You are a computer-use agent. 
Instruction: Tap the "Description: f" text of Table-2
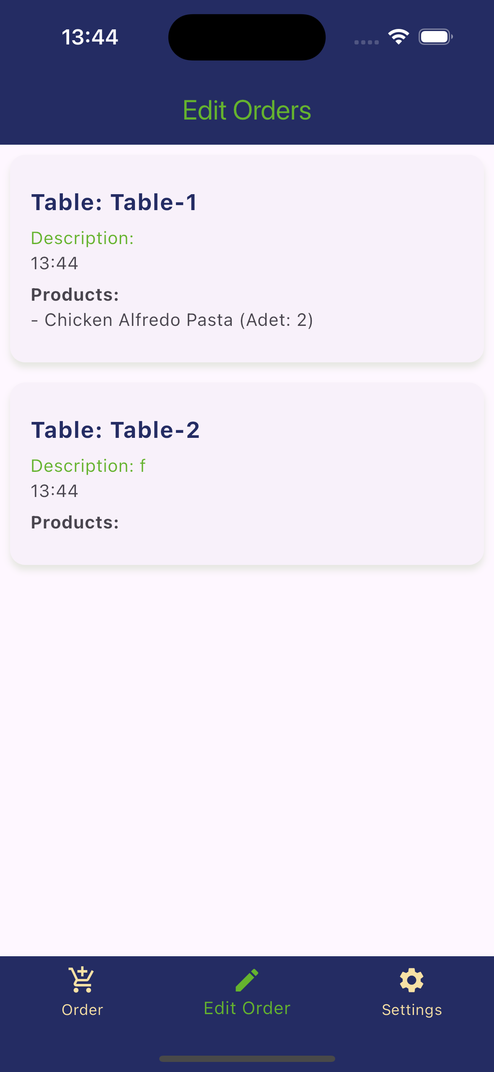tap(88, 466)
